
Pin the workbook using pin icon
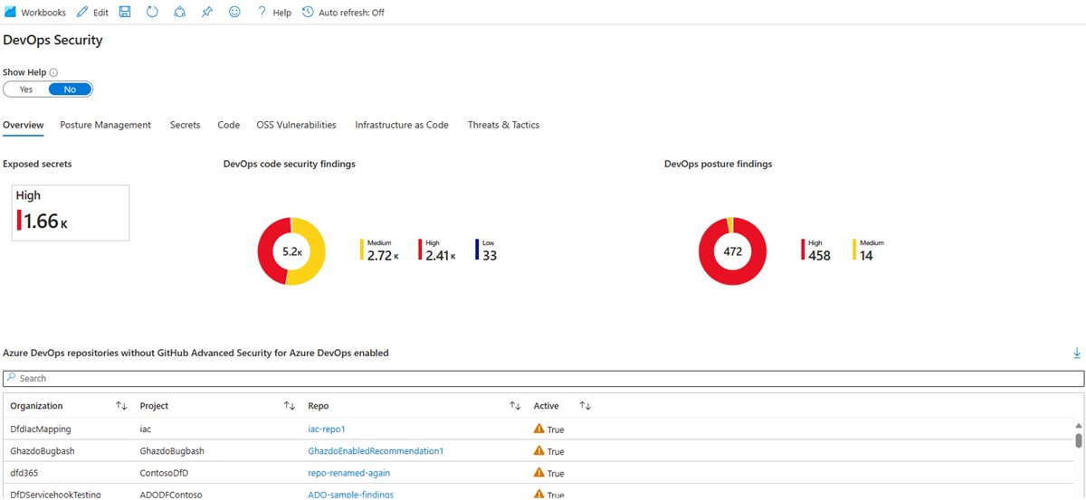click(x=207, y=13)
